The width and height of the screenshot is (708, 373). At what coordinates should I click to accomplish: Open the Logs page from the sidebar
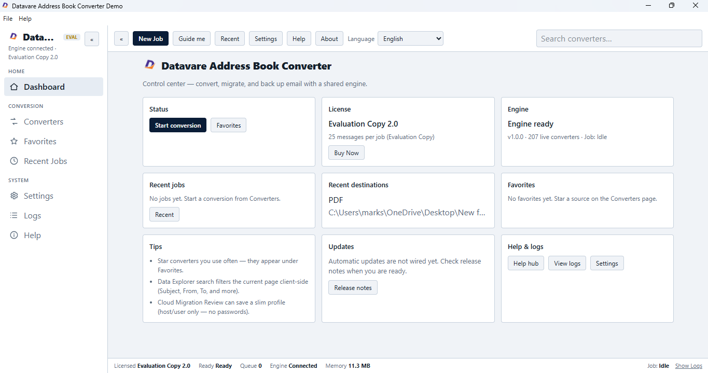pyautogui.click(x=53, y=215)
